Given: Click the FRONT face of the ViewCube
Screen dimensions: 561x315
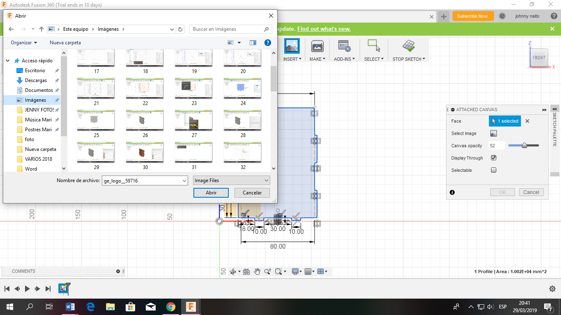Looking at the screenshot, I should click(539, 58).
